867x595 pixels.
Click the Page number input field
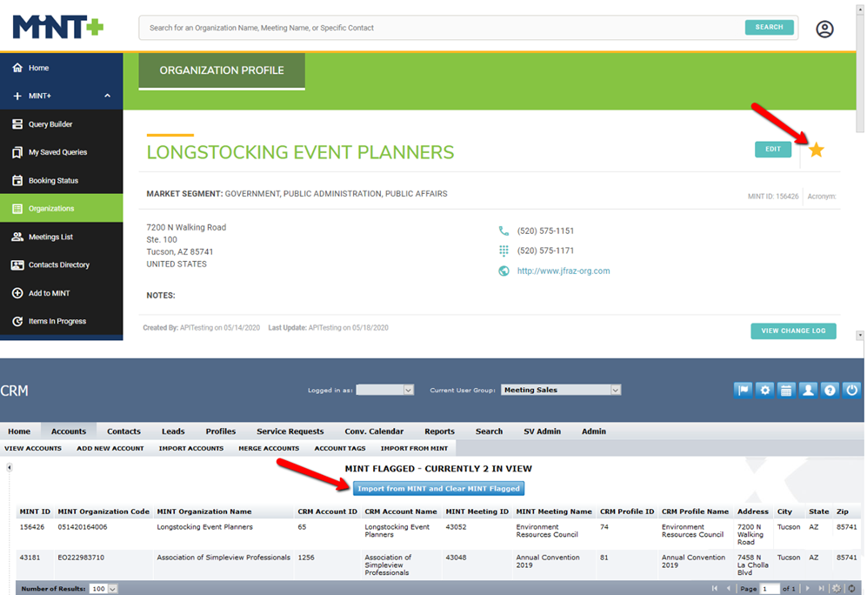tap(770, 588)
